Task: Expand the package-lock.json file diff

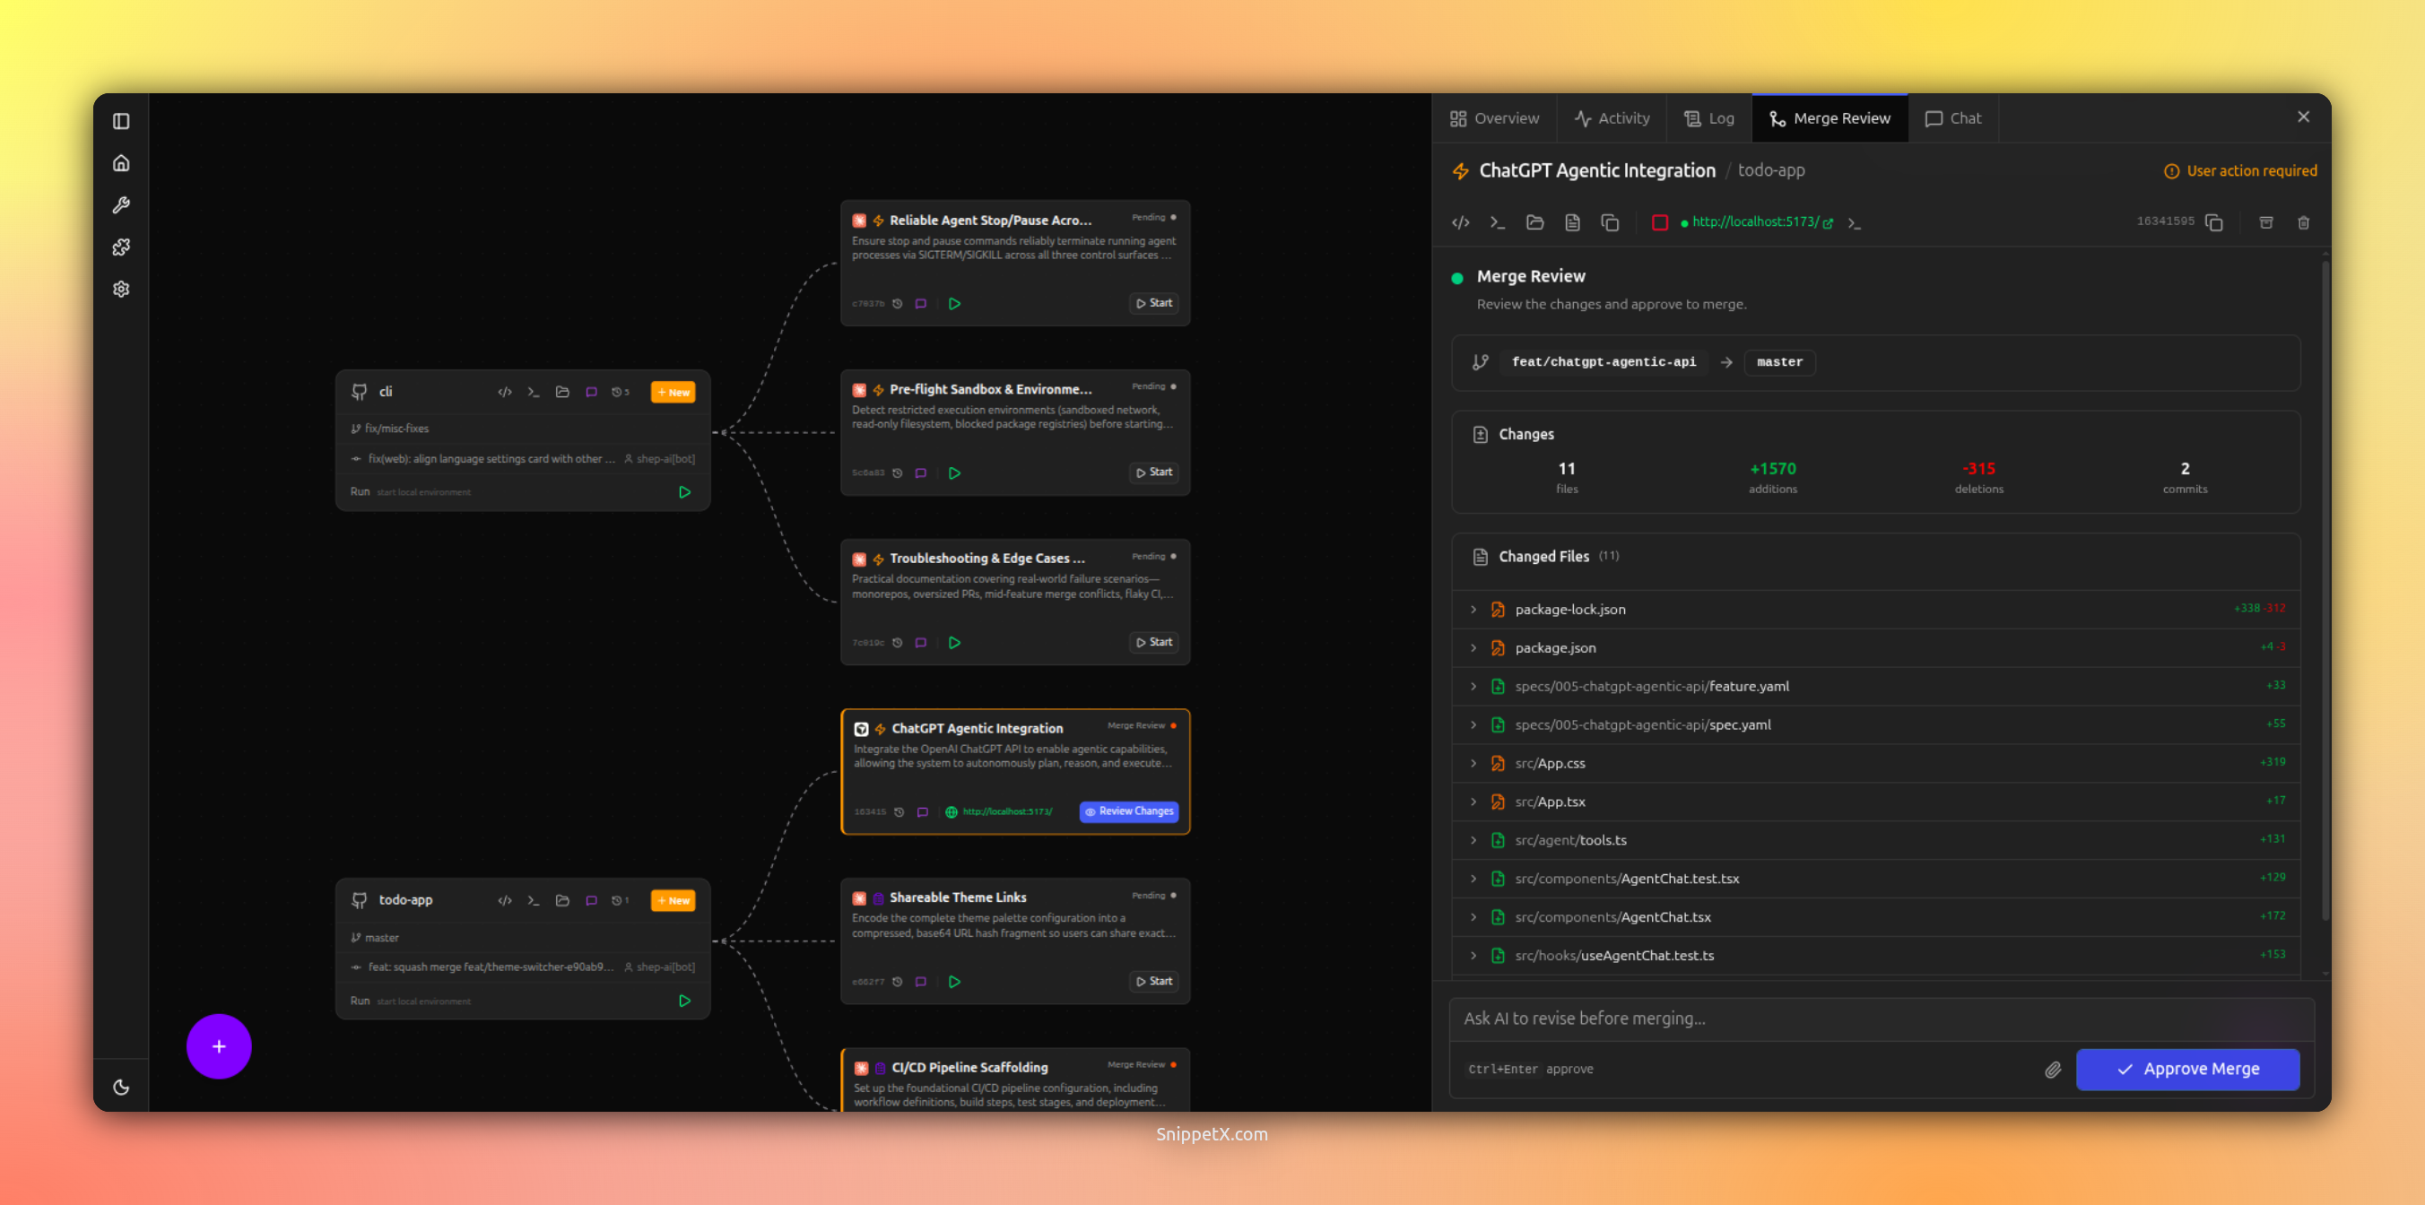Action: pyautogui.click(x=1473, y=609)
